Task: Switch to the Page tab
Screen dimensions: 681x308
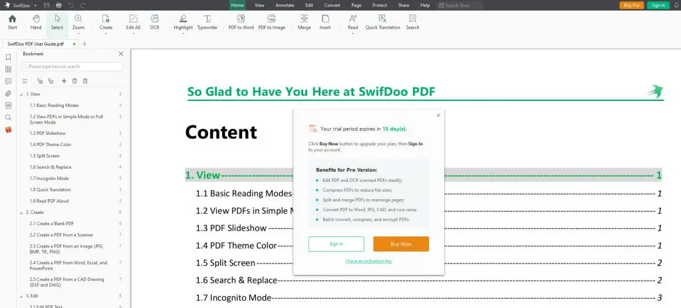Action: coord(356,5)
